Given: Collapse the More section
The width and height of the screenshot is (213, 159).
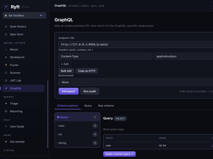Looking at the screenshot, I should [x=42, y=135].
